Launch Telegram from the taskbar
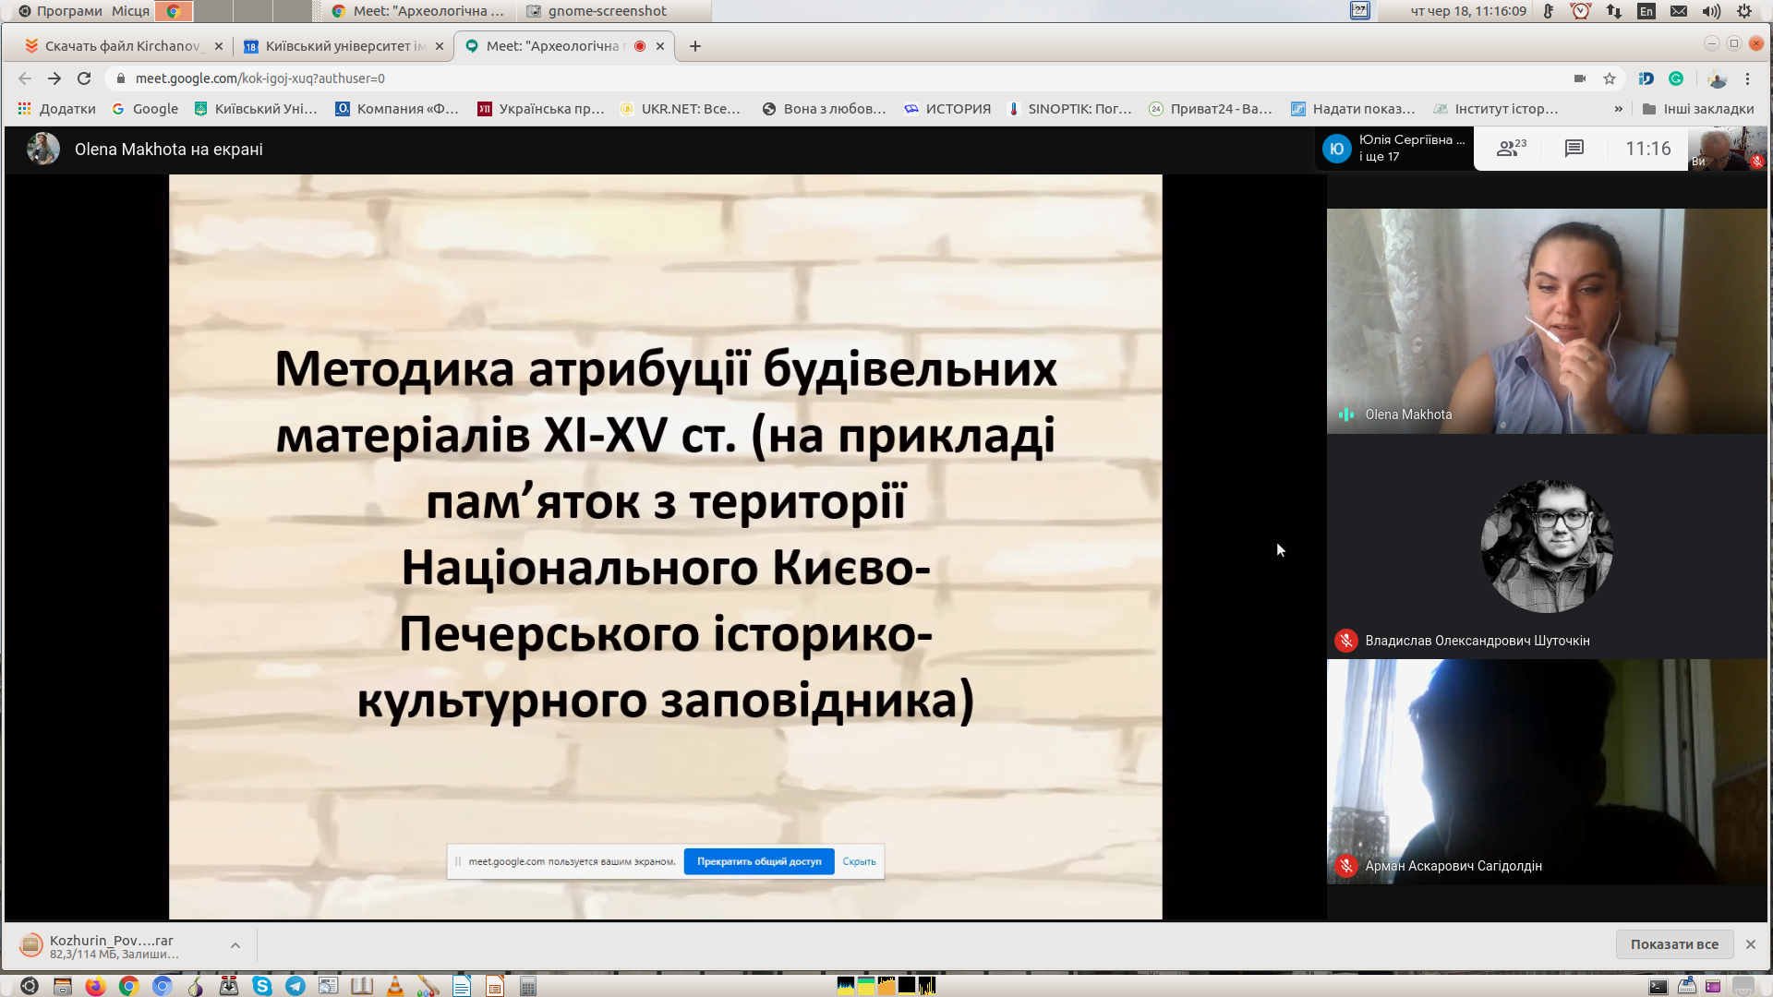This screenshot has height=997, width=1773. click(x=295, y=986)
